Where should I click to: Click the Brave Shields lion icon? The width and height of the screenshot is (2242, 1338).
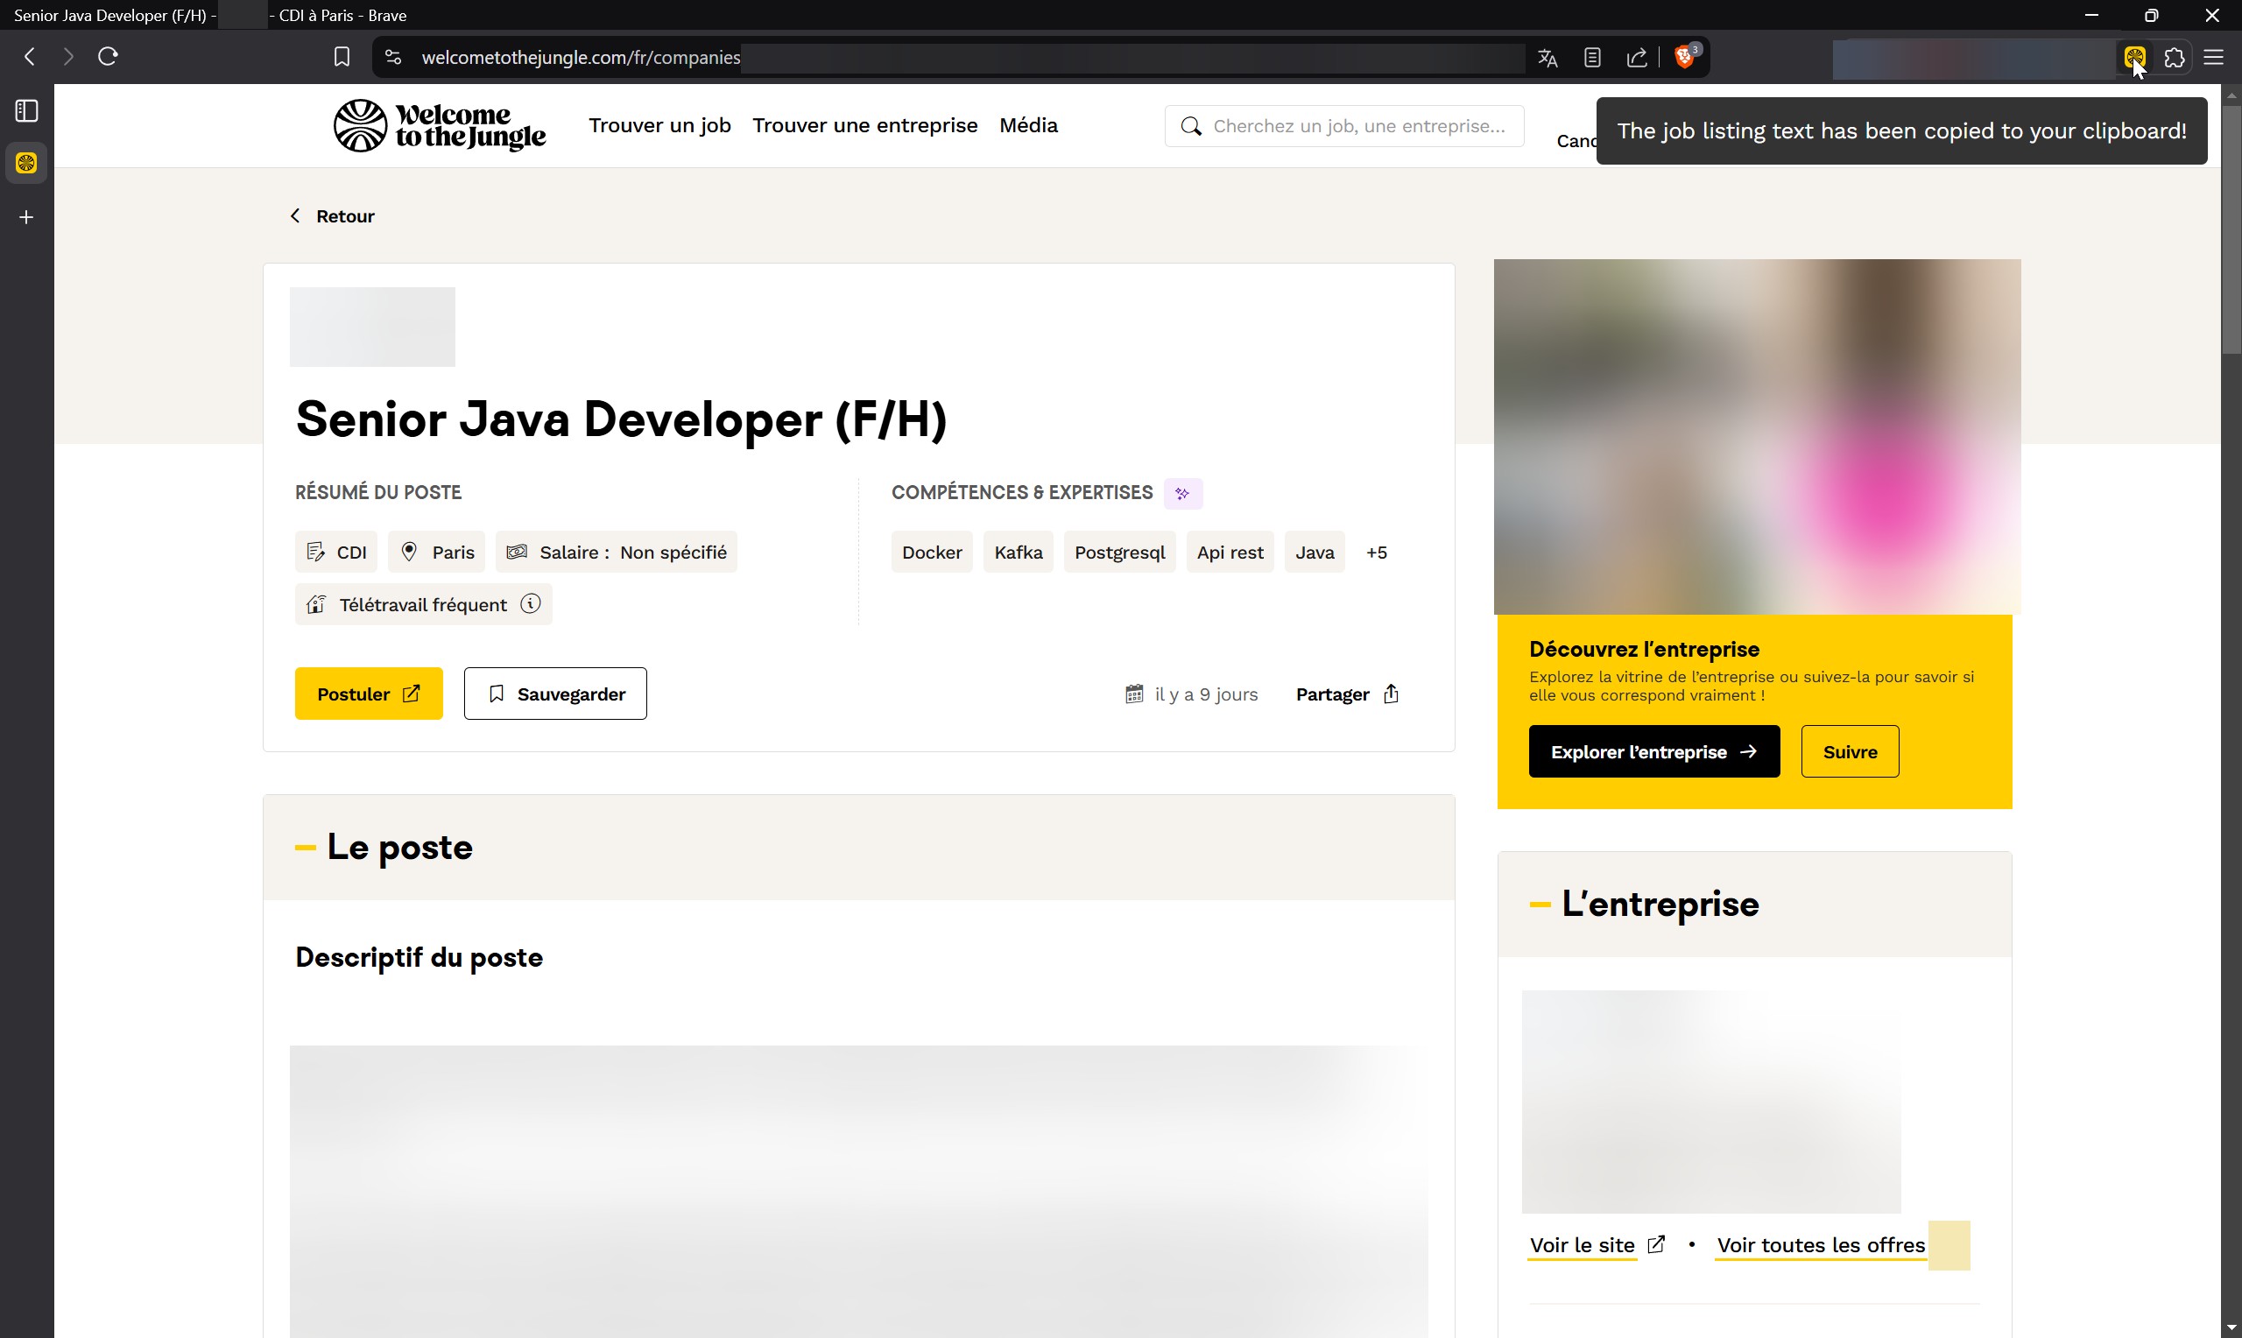[x=1684, y=58]
